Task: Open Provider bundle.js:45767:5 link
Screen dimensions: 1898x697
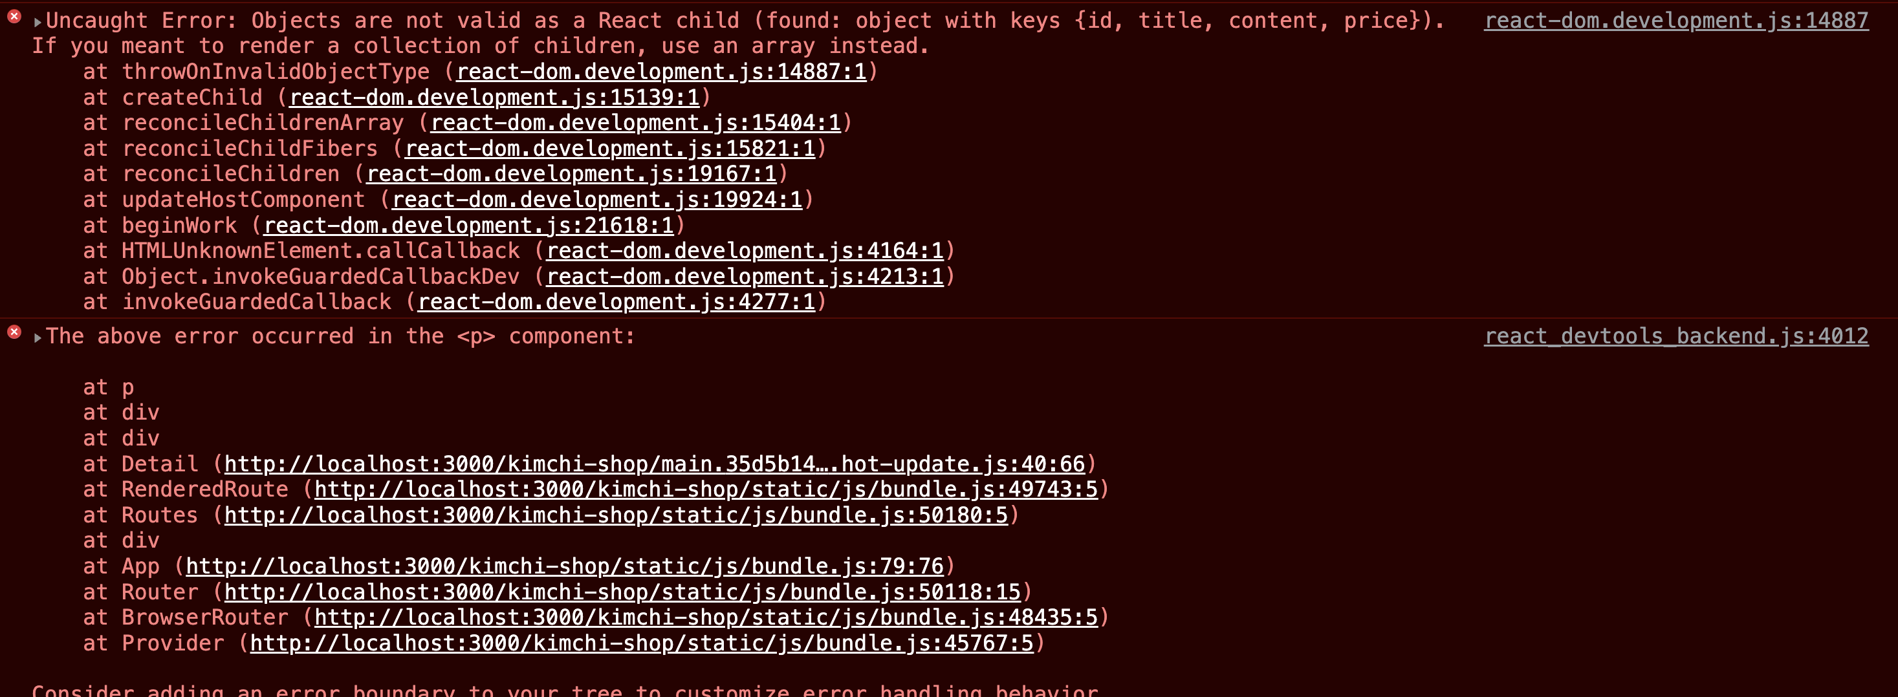Action: (642, 643)
